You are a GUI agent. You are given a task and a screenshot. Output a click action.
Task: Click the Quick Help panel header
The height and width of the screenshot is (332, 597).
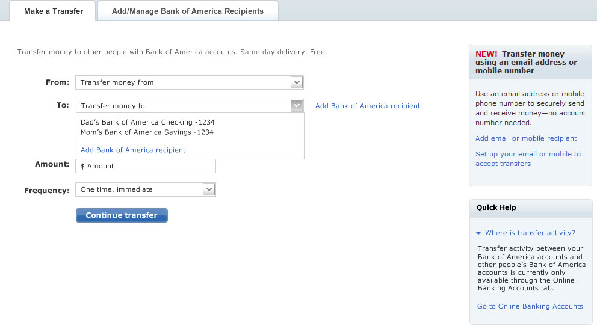tap(531, 207)
